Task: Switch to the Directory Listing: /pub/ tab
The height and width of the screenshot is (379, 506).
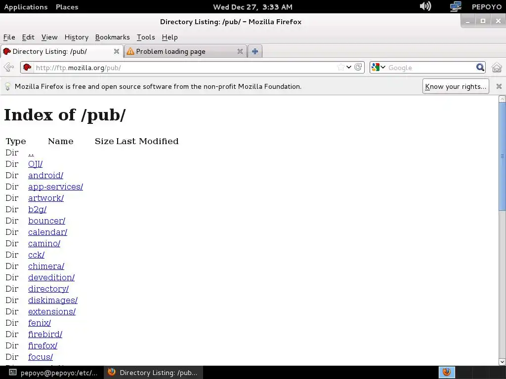Action: coord(62,51)
